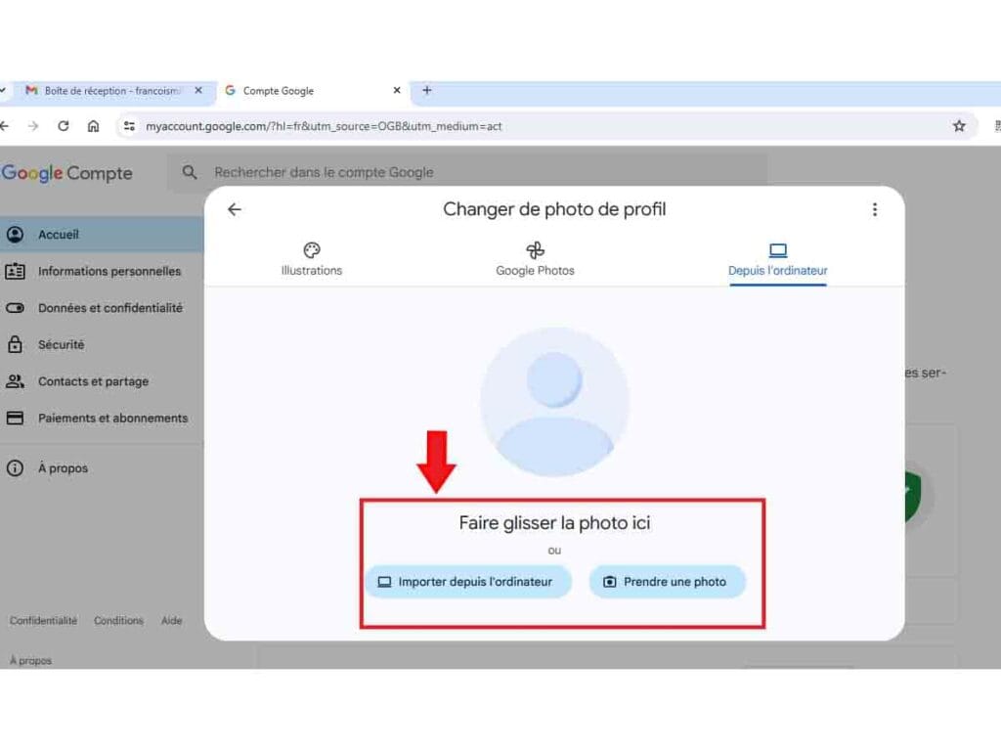Click the back arrow in profile photo dialog
1001x751 pixels.
coord(234,209)
